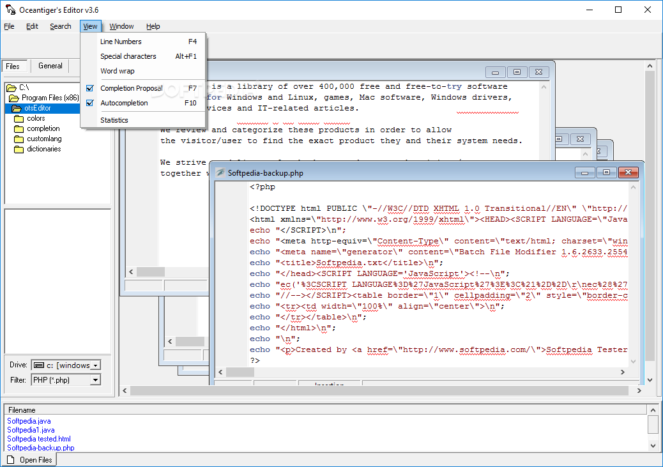663x467 pixels.
Task: Click the closing ?> line in code editor
Action: (255, 360)
